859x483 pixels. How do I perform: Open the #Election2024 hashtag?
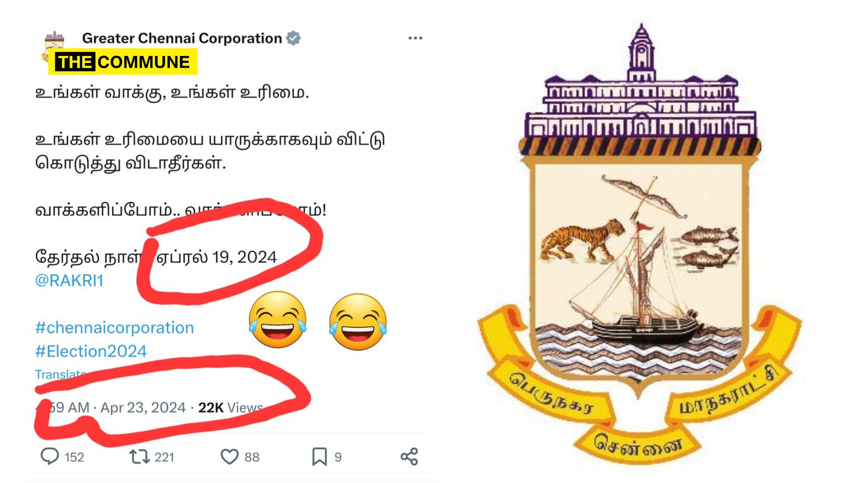(91, 351)
